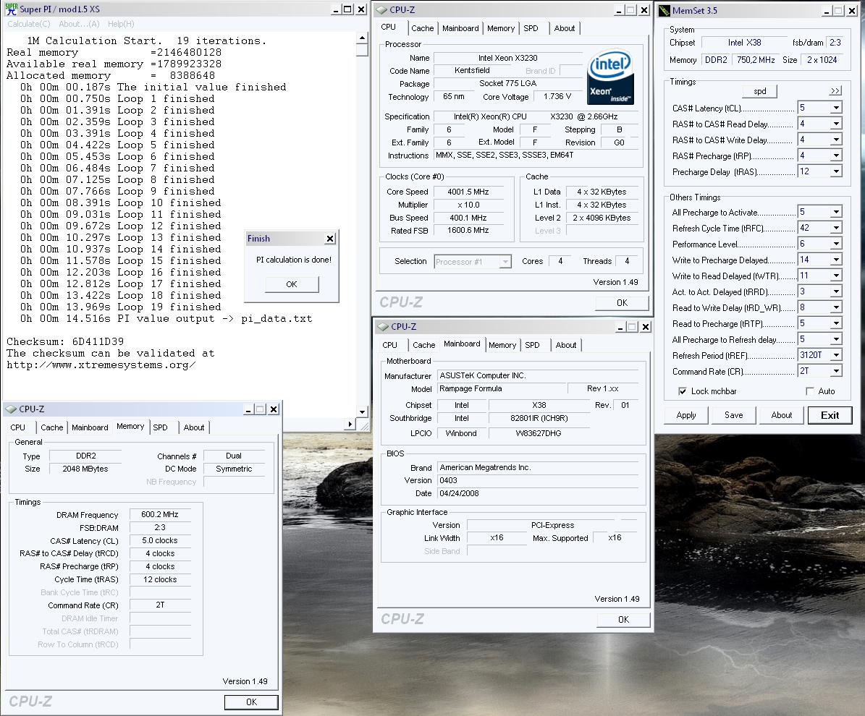Open the Help(H) menu in Super PI
The width and height of the screenshot is (865, 716).
click(x=121, y=24)
